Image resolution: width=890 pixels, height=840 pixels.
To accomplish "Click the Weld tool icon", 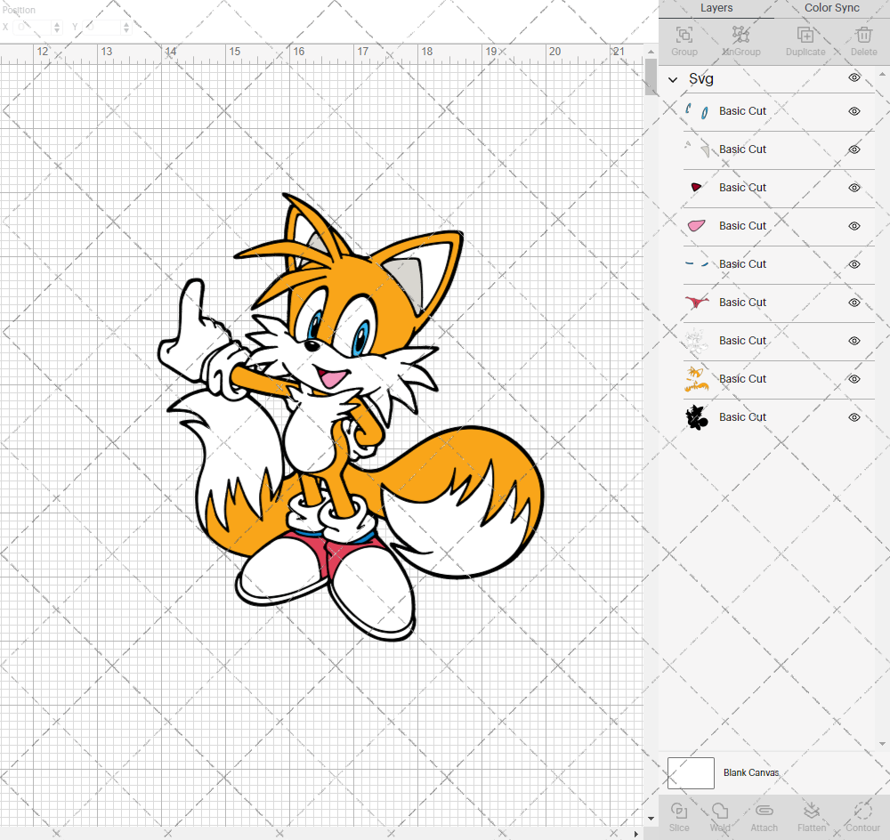I will 720,811.
